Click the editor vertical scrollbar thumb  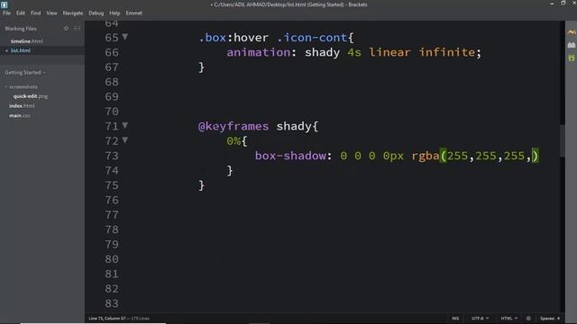pyautogui.click(x=562, y=140)
